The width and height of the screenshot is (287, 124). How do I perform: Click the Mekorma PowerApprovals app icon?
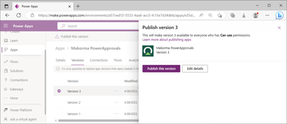[x=148, y=51]
